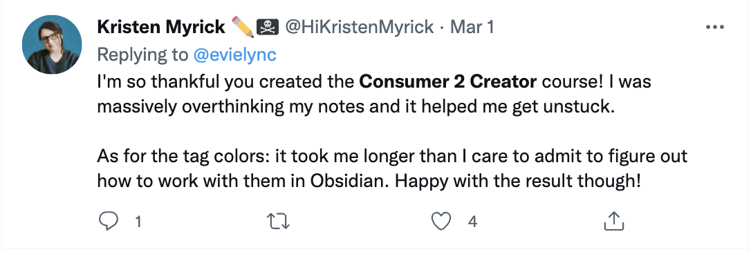Image resolution: width=751 pixels, height=254 pixels.
Task: Click the Kristen Myrick display name
Action: point(161,28)
